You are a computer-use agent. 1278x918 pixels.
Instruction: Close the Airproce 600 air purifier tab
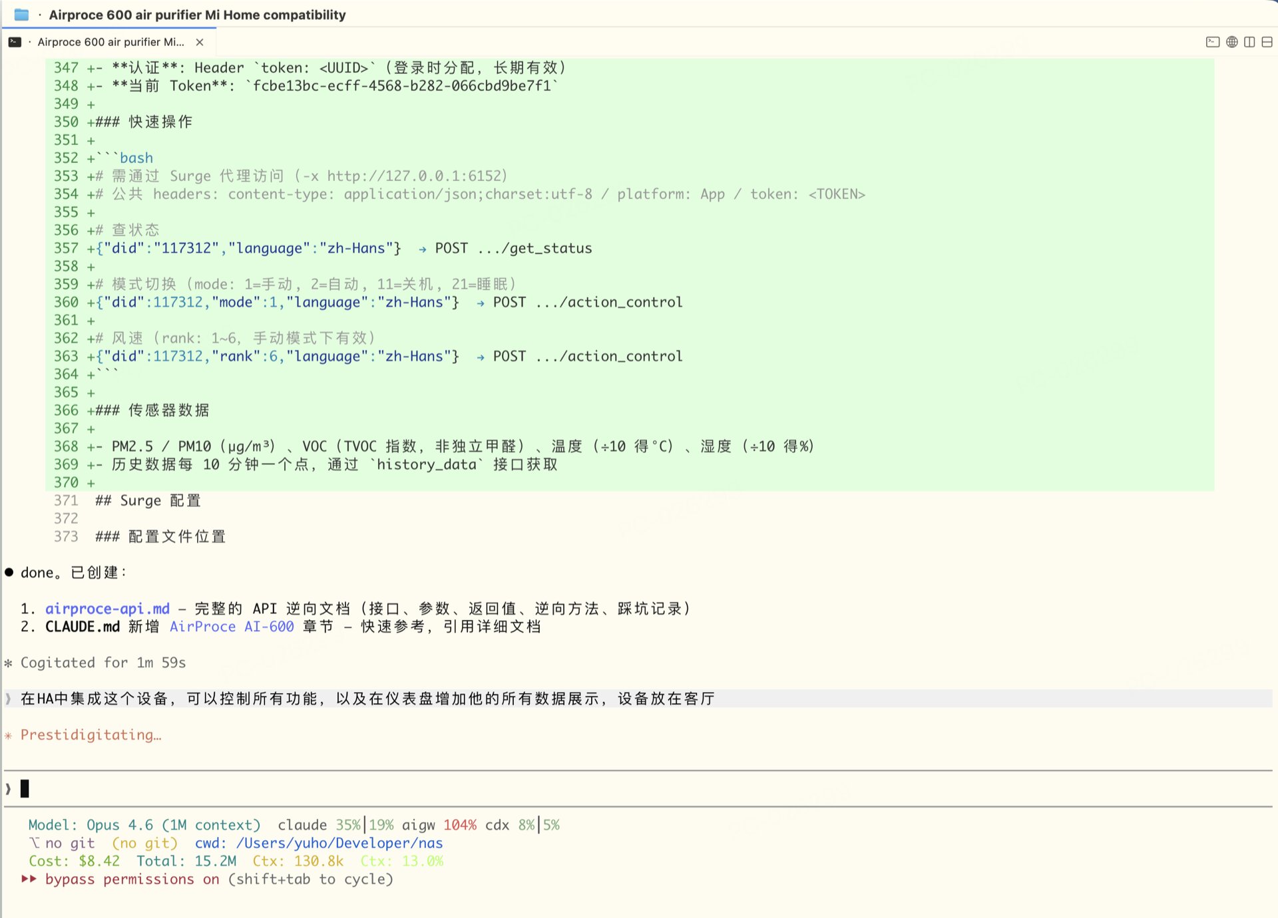pos(200,42)
